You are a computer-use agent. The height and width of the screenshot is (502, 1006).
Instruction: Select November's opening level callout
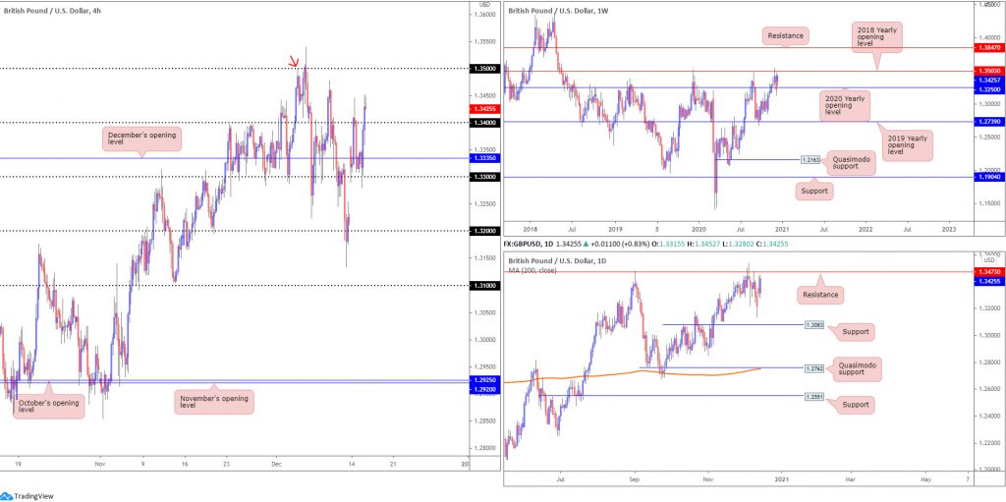(x=214, y=402)
